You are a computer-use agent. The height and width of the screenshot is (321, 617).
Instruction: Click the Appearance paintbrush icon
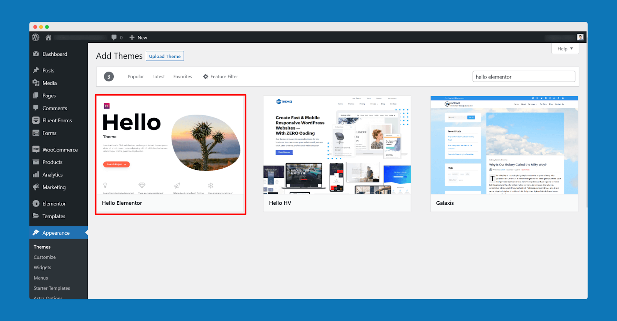[x=36, y=232]
